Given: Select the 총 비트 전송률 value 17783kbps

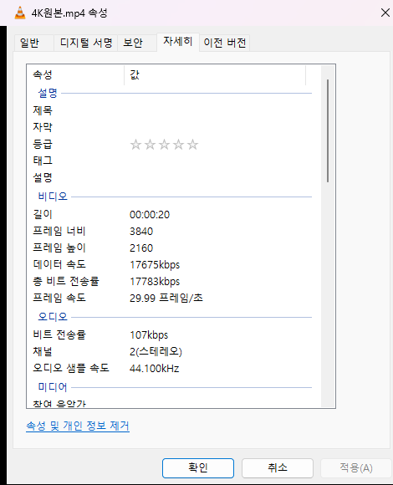Looking at the screenshot, I should (x=155, y=282).
